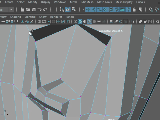Open the menu set dropdown
The image size is (160, 120).
tap(11, 10)
